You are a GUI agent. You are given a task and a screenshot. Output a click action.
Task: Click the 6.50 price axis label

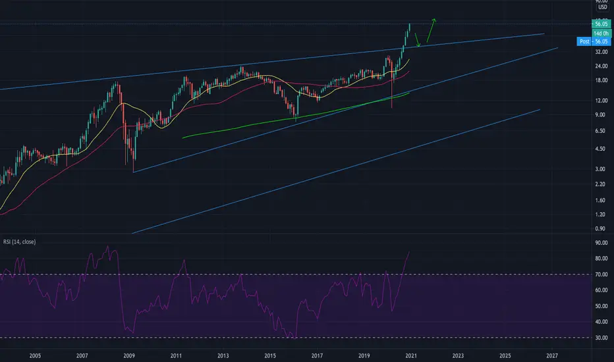point(601,131)
